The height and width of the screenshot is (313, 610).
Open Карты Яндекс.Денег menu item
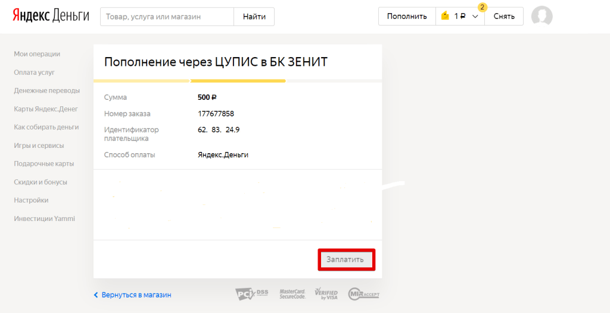click(46, 109)
